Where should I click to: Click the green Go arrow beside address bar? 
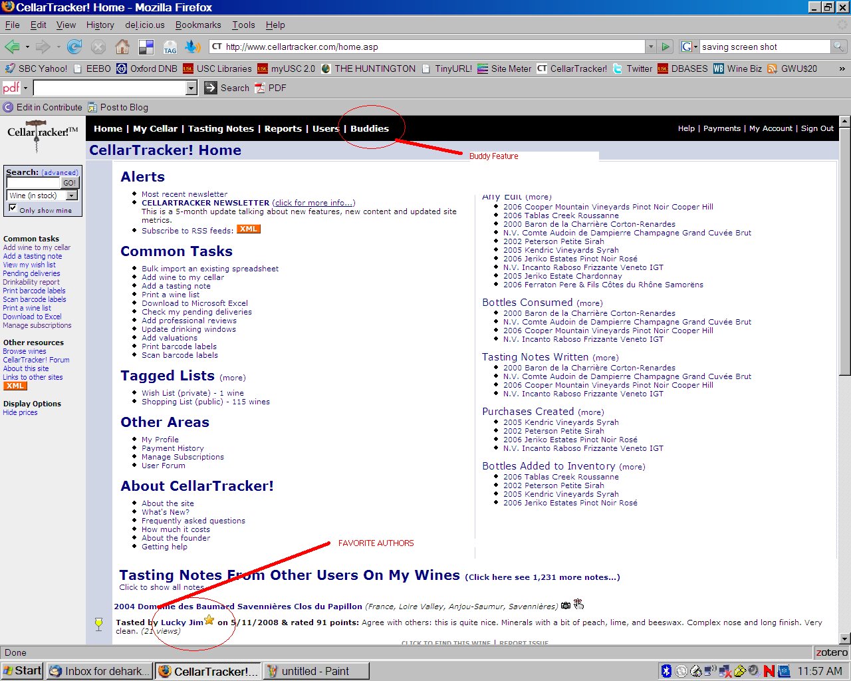[665, 47]
